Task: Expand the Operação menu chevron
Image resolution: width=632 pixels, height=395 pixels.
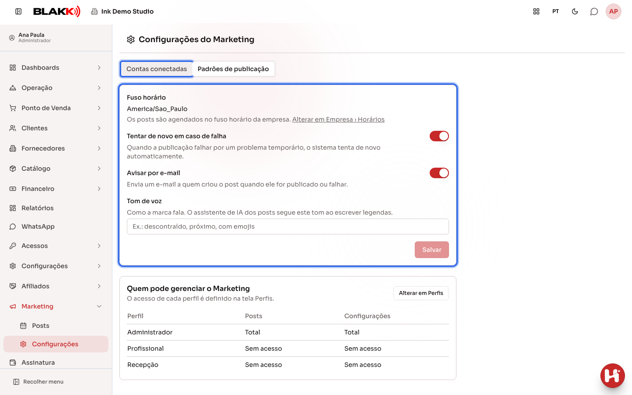Action: [99, 88]
